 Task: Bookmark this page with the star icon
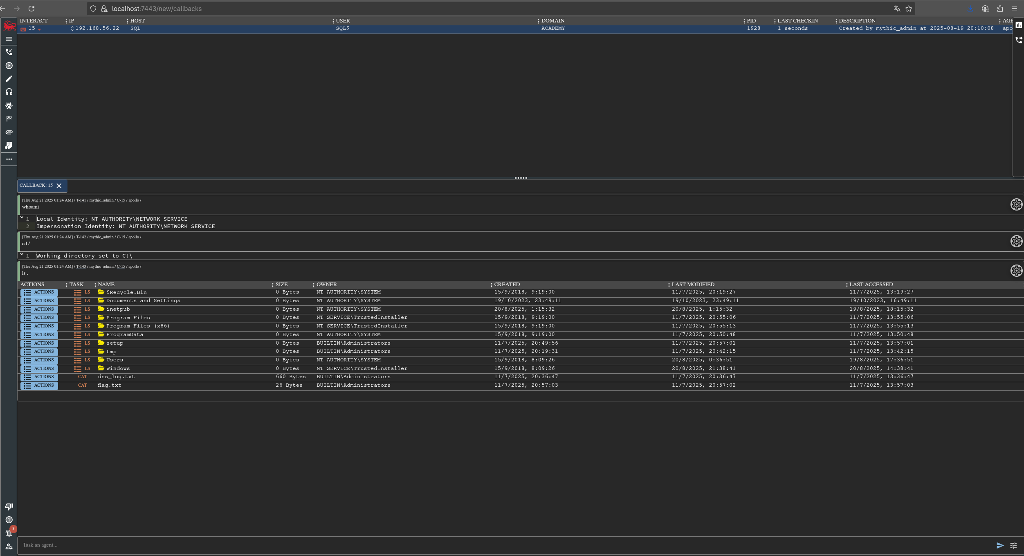pyautogui.click(x=909, y=9)
